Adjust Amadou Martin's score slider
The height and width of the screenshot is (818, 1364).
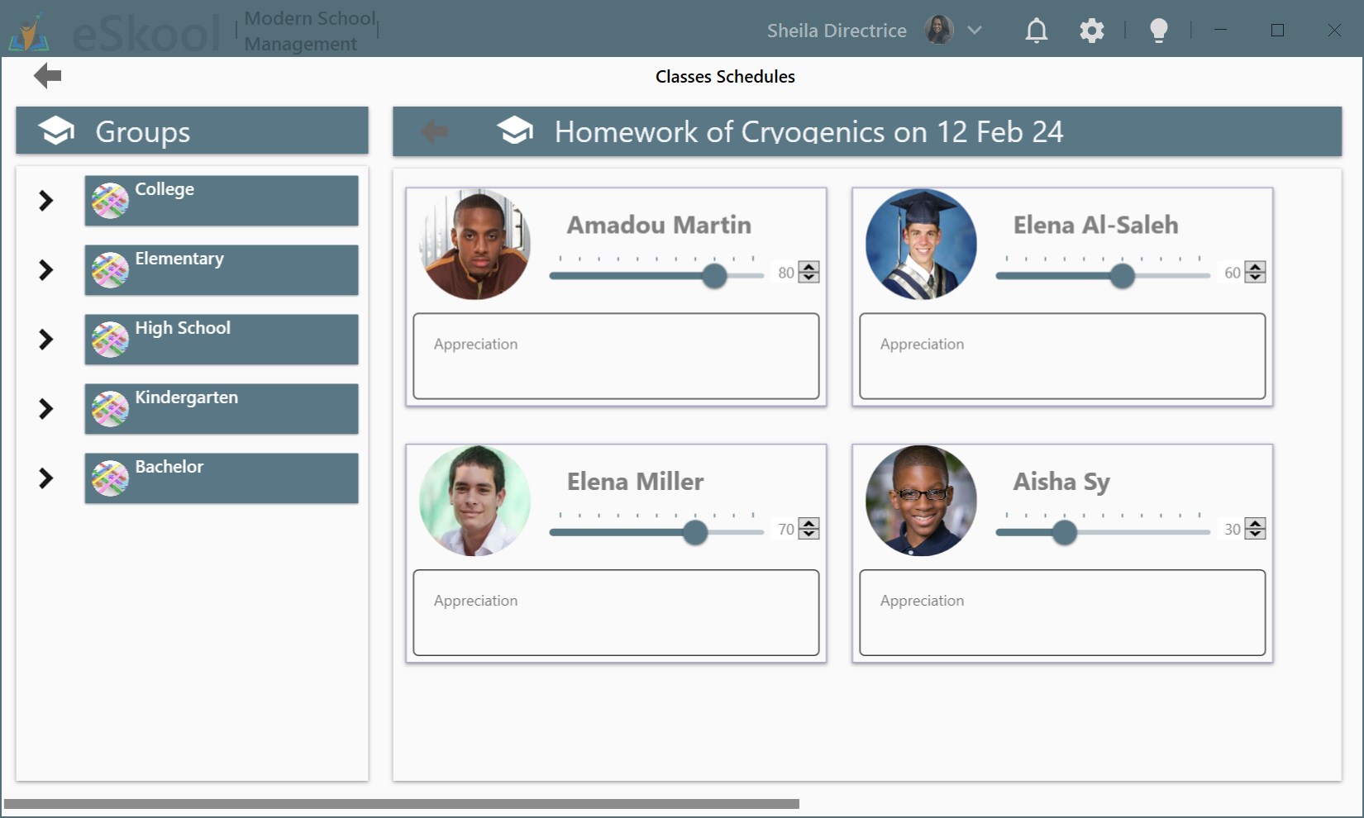713,277
